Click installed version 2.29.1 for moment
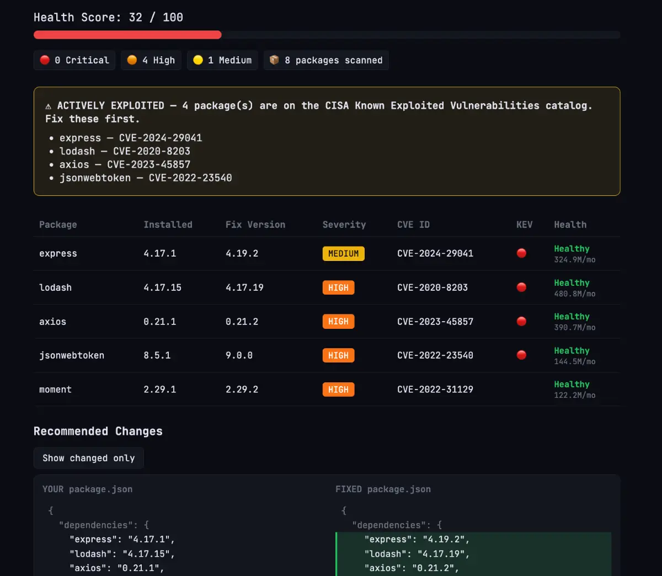The width and height of the screenshot is (662, 576). click(x=159, y=390)
